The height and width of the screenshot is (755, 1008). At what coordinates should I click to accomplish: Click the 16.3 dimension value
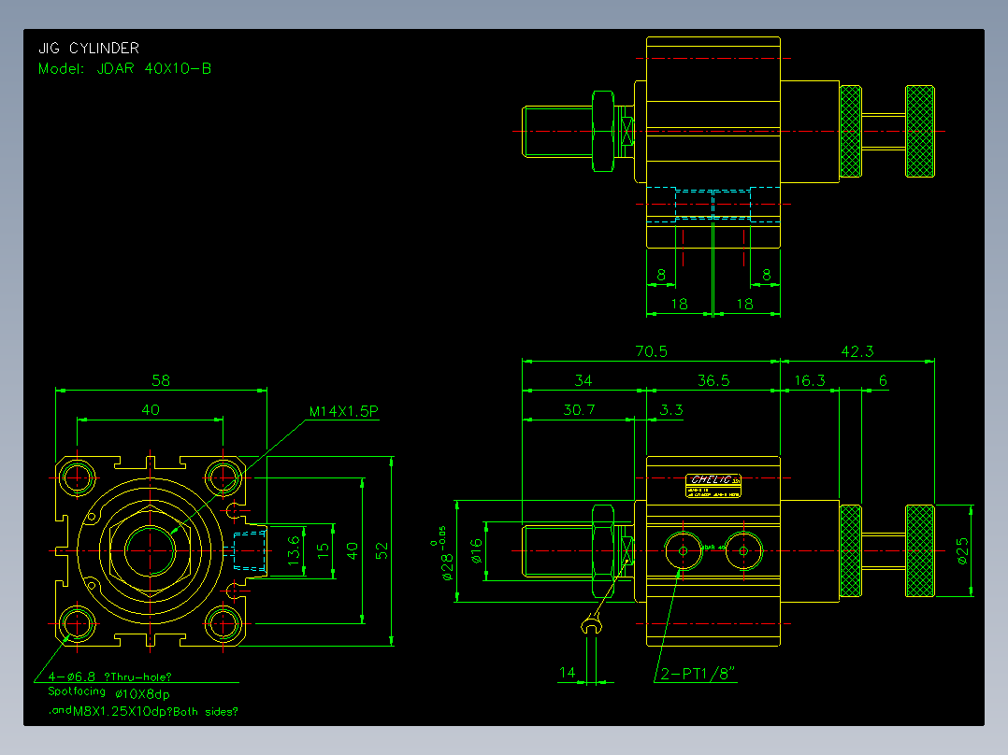810,380
